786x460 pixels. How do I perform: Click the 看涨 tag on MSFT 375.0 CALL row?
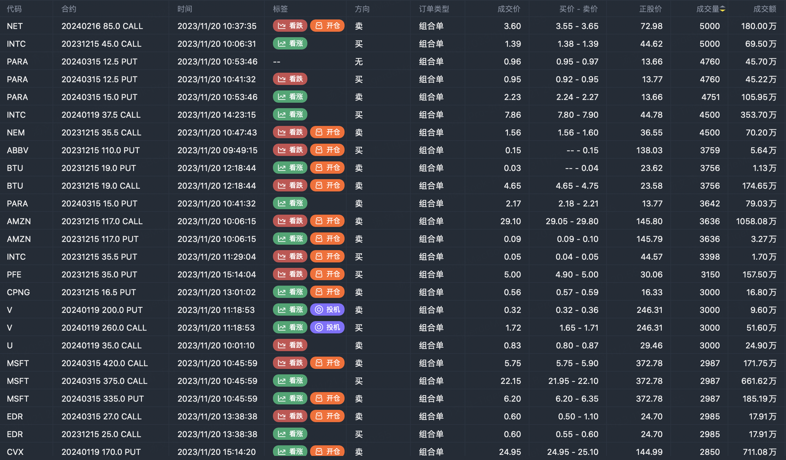pyautogui.click(x=290, y=381)
